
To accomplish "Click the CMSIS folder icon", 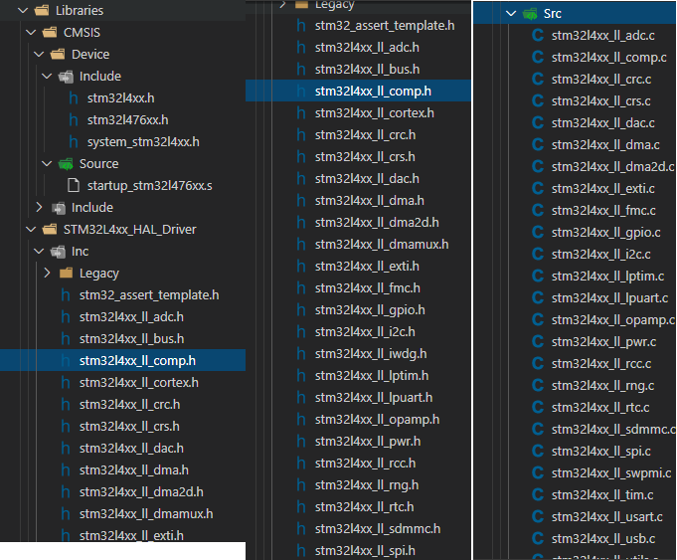I will pyautogui.click(x=50, y=33).
